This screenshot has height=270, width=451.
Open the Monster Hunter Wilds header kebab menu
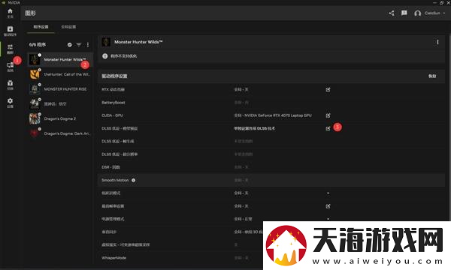[437, 42]
